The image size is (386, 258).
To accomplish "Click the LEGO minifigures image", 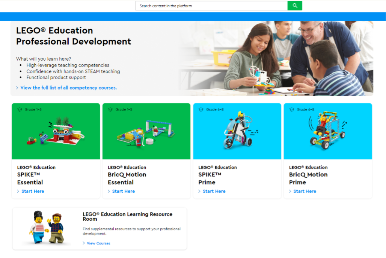I will [47, 228].
